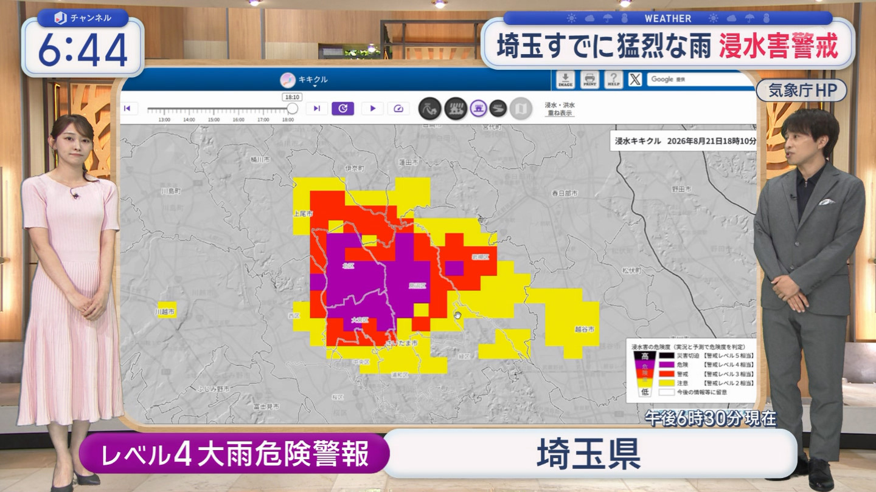Click the さいたま市 label on the map
Image resolution: width=876 pixels, height=492 pixels.
[402, 344]
